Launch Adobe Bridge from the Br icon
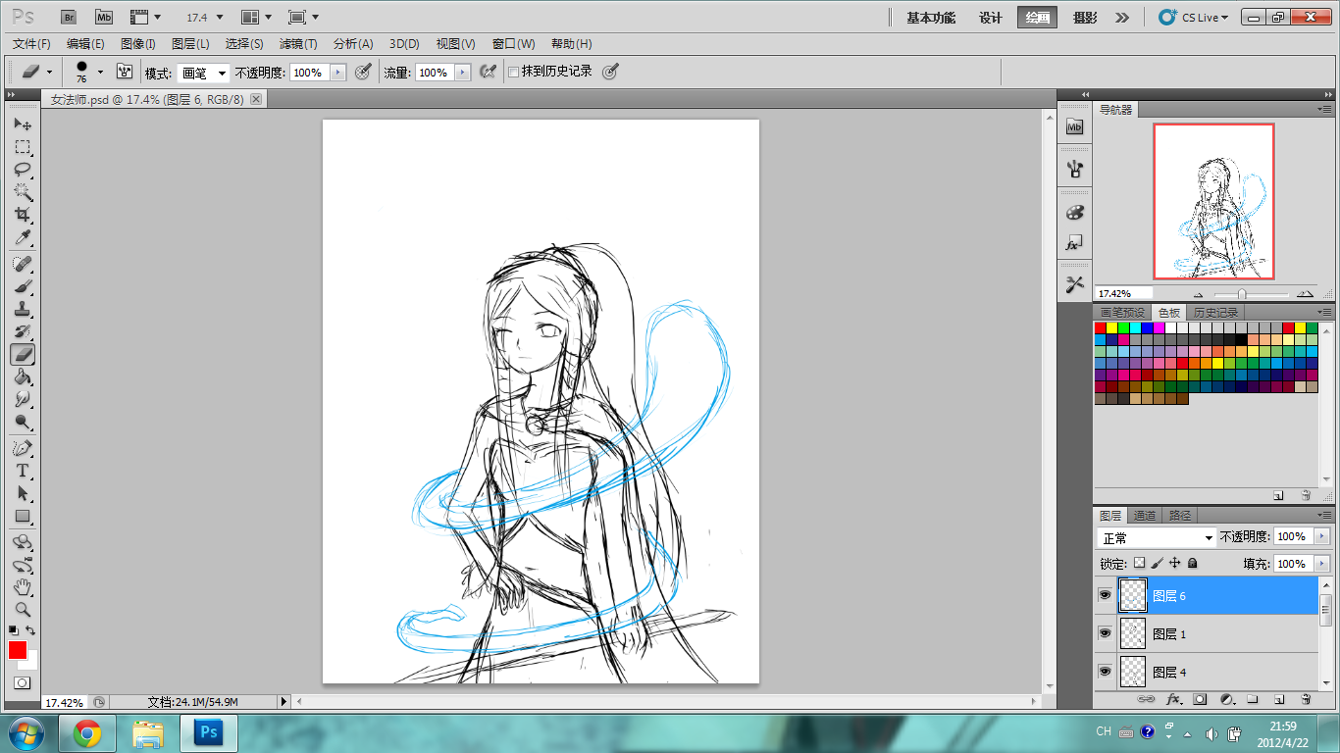 pyautogui.click(x=68, y=17)
